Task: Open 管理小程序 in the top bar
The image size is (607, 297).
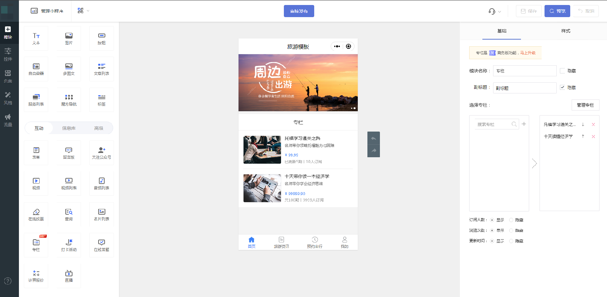Action: (x=47, y=11)
